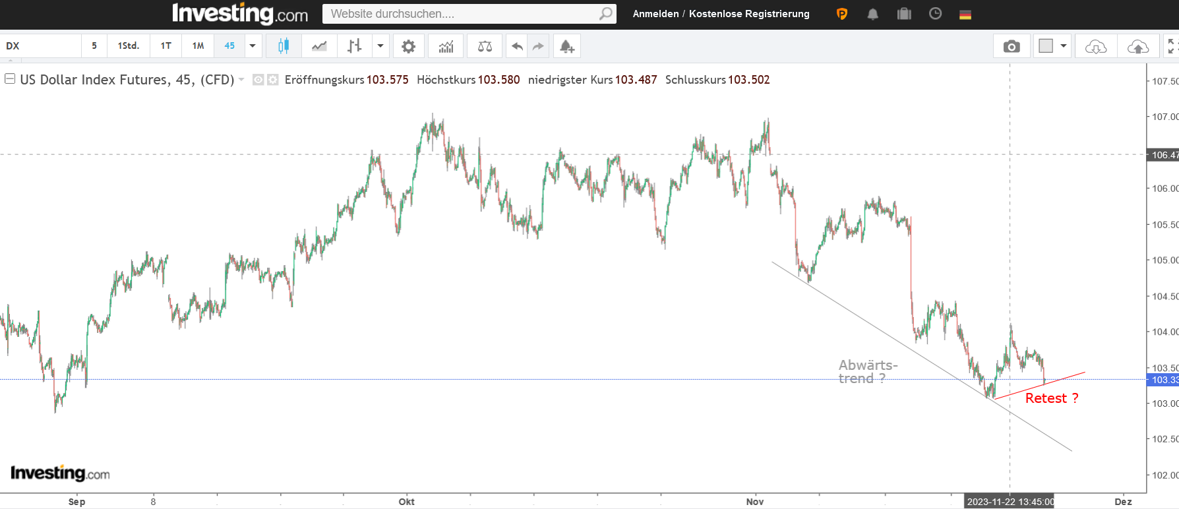
Task: Open the compare symbols scales icon
Action: (x=485, y=46)
